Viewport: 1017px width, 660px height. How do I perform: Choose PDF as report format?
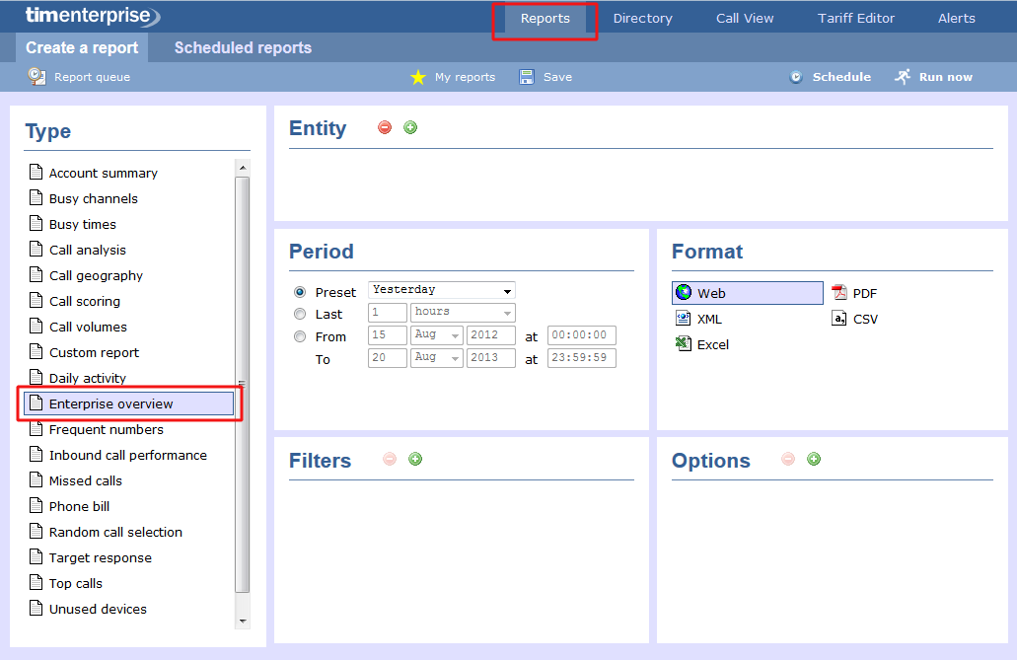[x=854, y=293]
